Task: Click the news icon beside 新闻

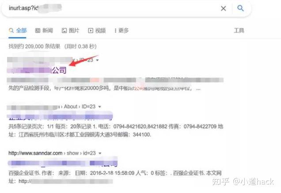Action: [38, 30]
